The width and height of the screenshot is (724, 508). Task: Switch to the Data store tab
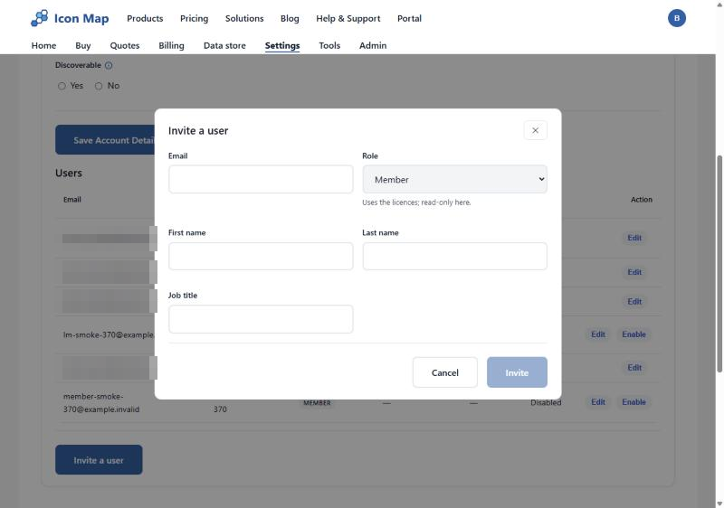click(224, 45)
